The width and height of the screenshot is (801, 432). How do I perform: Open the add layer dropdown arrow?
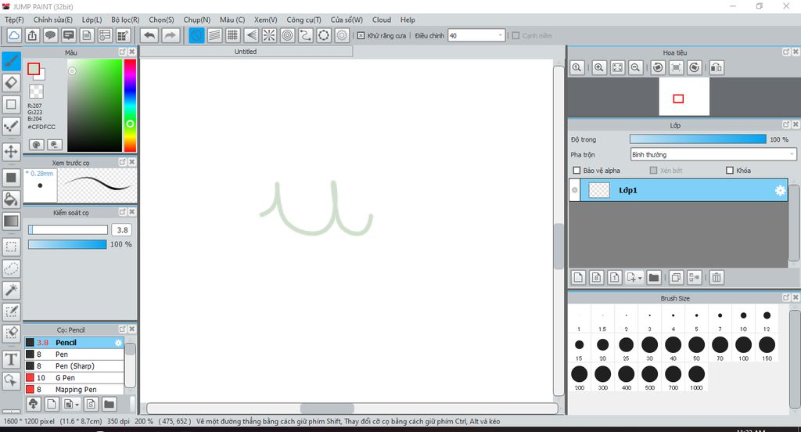(640, 278)
